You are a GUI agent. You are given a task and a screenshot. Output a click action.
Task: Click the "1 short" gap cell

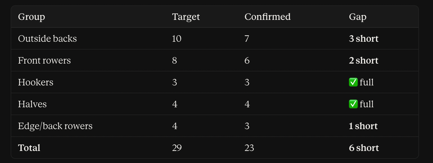coord(363,126)
